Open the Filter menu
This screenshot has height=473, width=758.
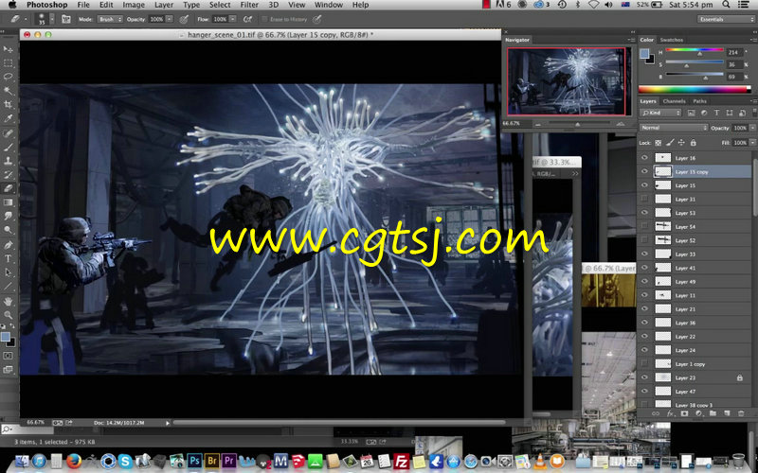249,5
